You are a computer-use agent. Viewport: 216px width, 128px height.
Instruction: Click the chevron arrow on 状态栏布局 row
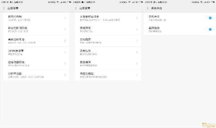coord(65,18)
